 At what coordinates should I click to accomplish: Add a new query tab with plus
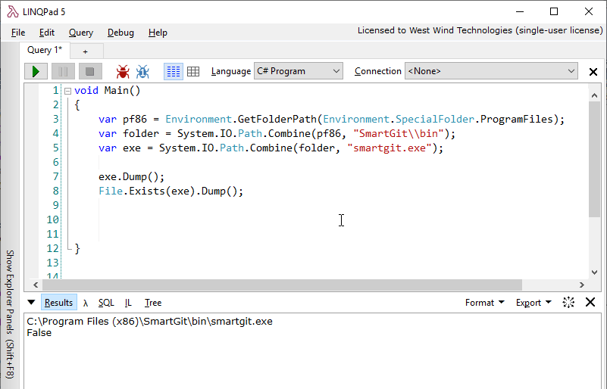coord(86,51)
